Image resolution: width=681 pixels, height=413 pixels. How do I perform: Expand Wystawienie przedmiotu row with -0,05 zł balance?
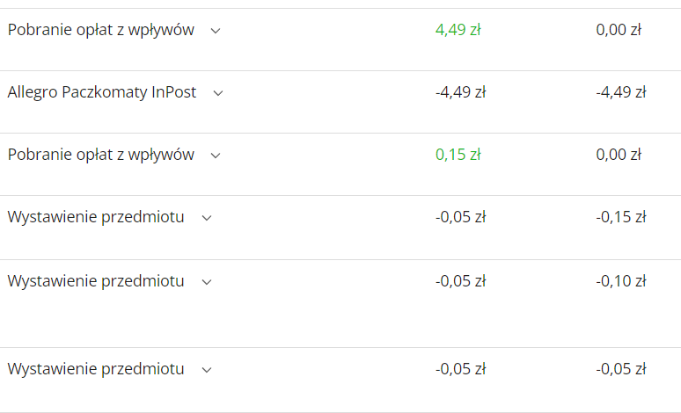pyautogui.click(x=207, y=370)
